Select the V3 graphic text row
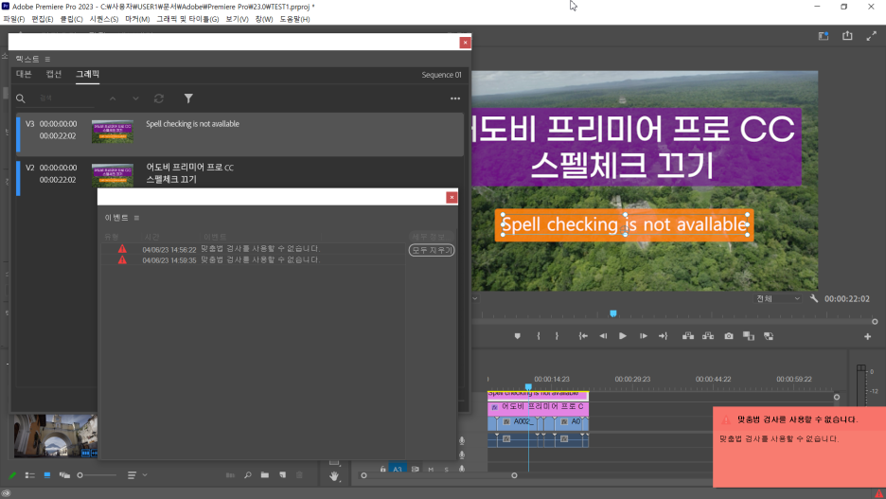Viewport: 886px width, 499px height. [240, 134]
